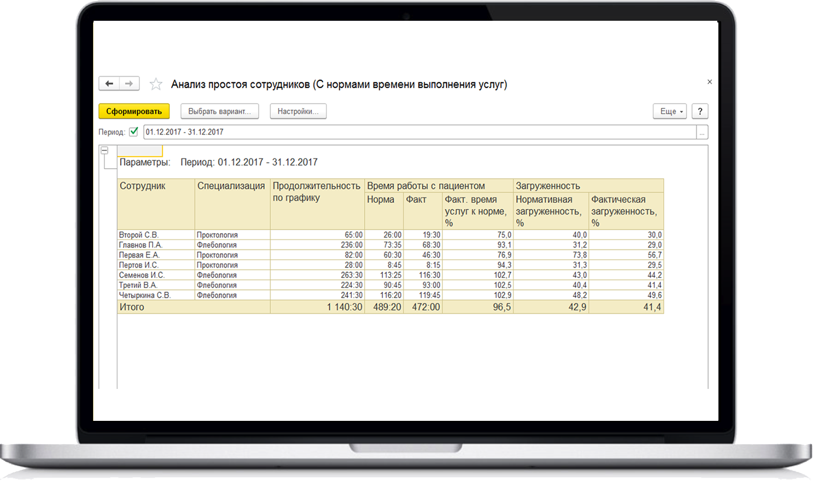Select employee Семенов И.С. cell
The image size is (813, 498).
(x=156, y=275)
